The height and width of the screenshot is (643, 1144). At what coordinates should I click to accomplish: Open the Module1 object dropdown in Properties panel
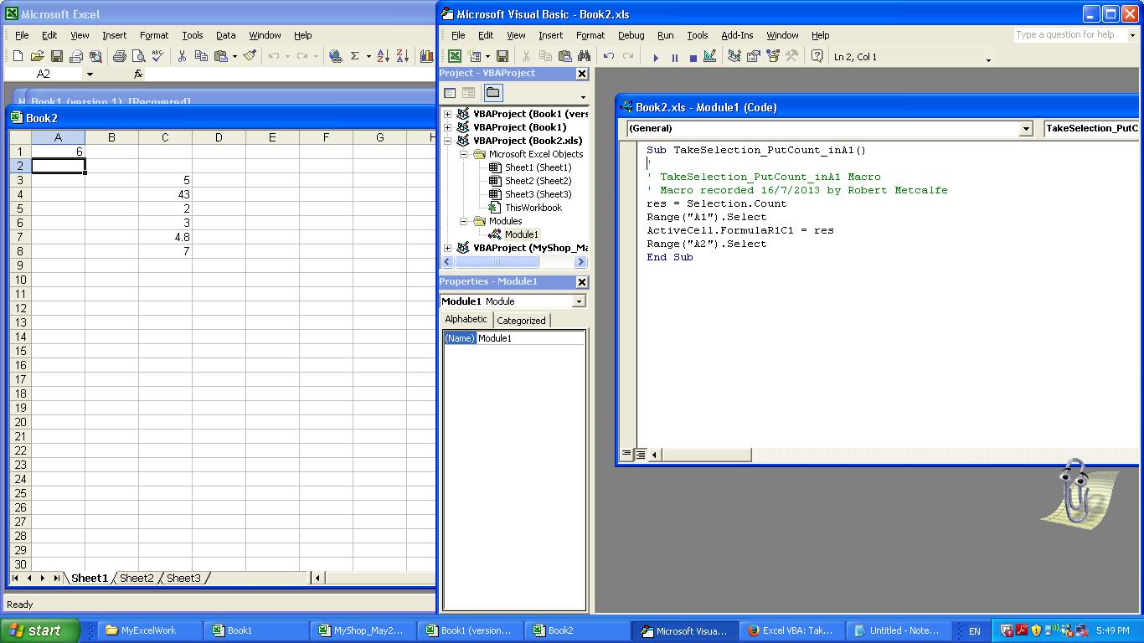(x=579, y=301)
